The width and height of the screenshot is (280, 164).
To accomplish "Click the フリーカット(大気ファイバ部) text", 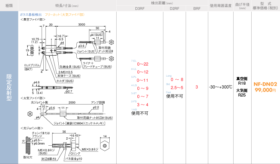I will click(x=64, y=14).
